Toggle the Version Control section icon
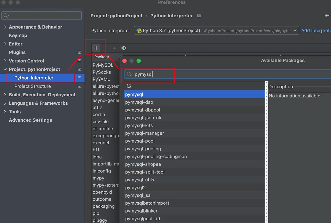The height and width of the screenshot is (223, 331). (79, 61)
